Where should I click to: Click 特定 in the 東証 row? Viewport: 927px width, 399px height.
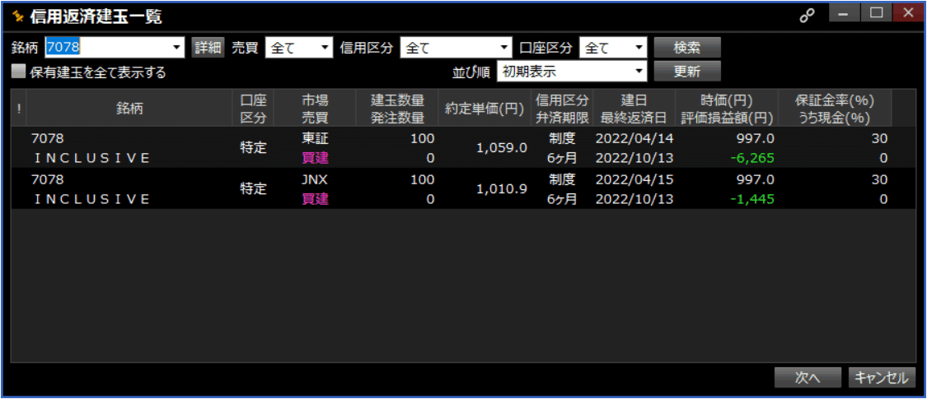(x=253, y=147)
